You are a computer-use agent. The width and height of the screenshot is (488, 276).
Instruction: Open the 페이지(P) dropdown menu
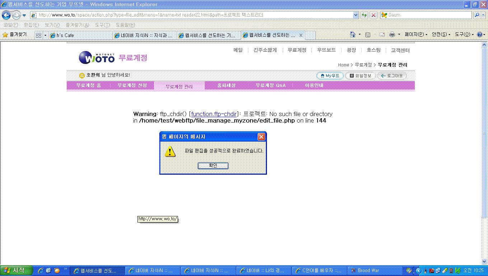click(416, 34)
